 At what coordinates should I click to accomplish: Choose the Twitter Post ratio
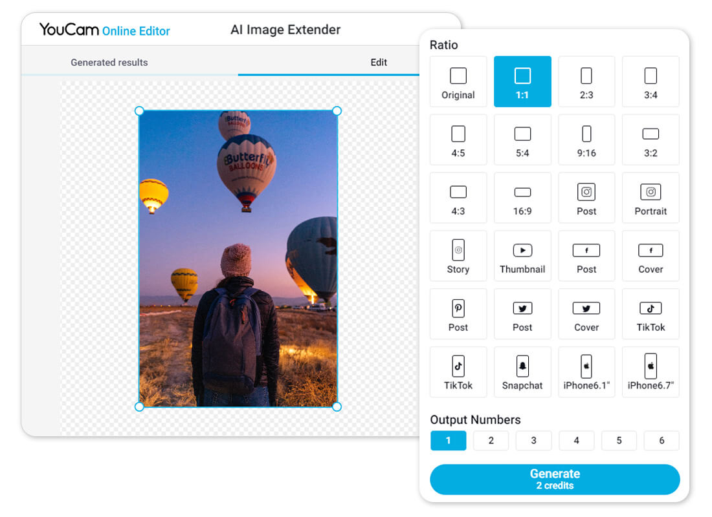coord(522,314)
